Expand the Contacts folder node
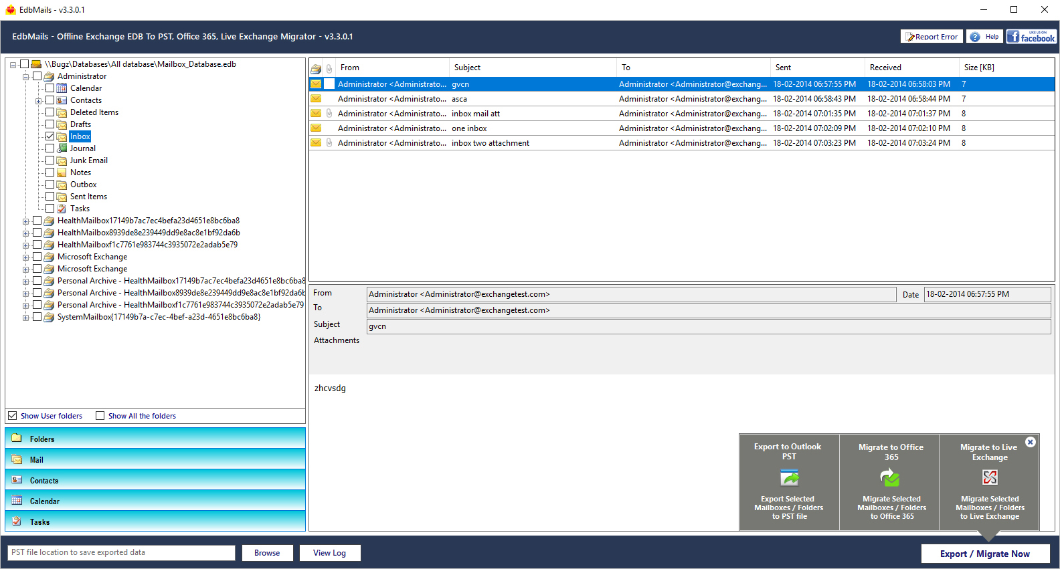The width and height of the screenshot is (1060, 569). 39,101
